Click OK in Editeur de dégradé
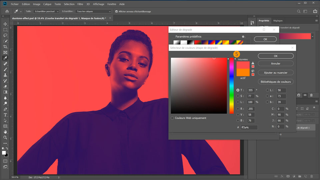320x180 pixels. tap(265, 39)
